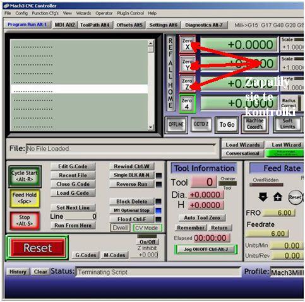This screenshot has width=305, height=302.
Task: Click Close G-Code
Action: (x=73, y=184)
